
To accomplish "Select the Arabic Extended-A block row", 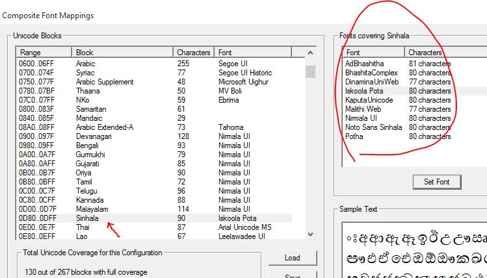I will coord(154,127).
